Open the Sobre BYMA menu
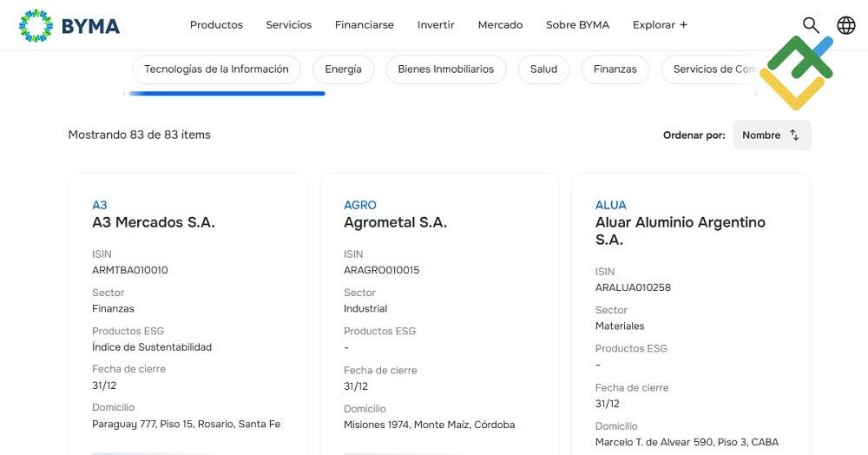 click(x=577, y=25)
